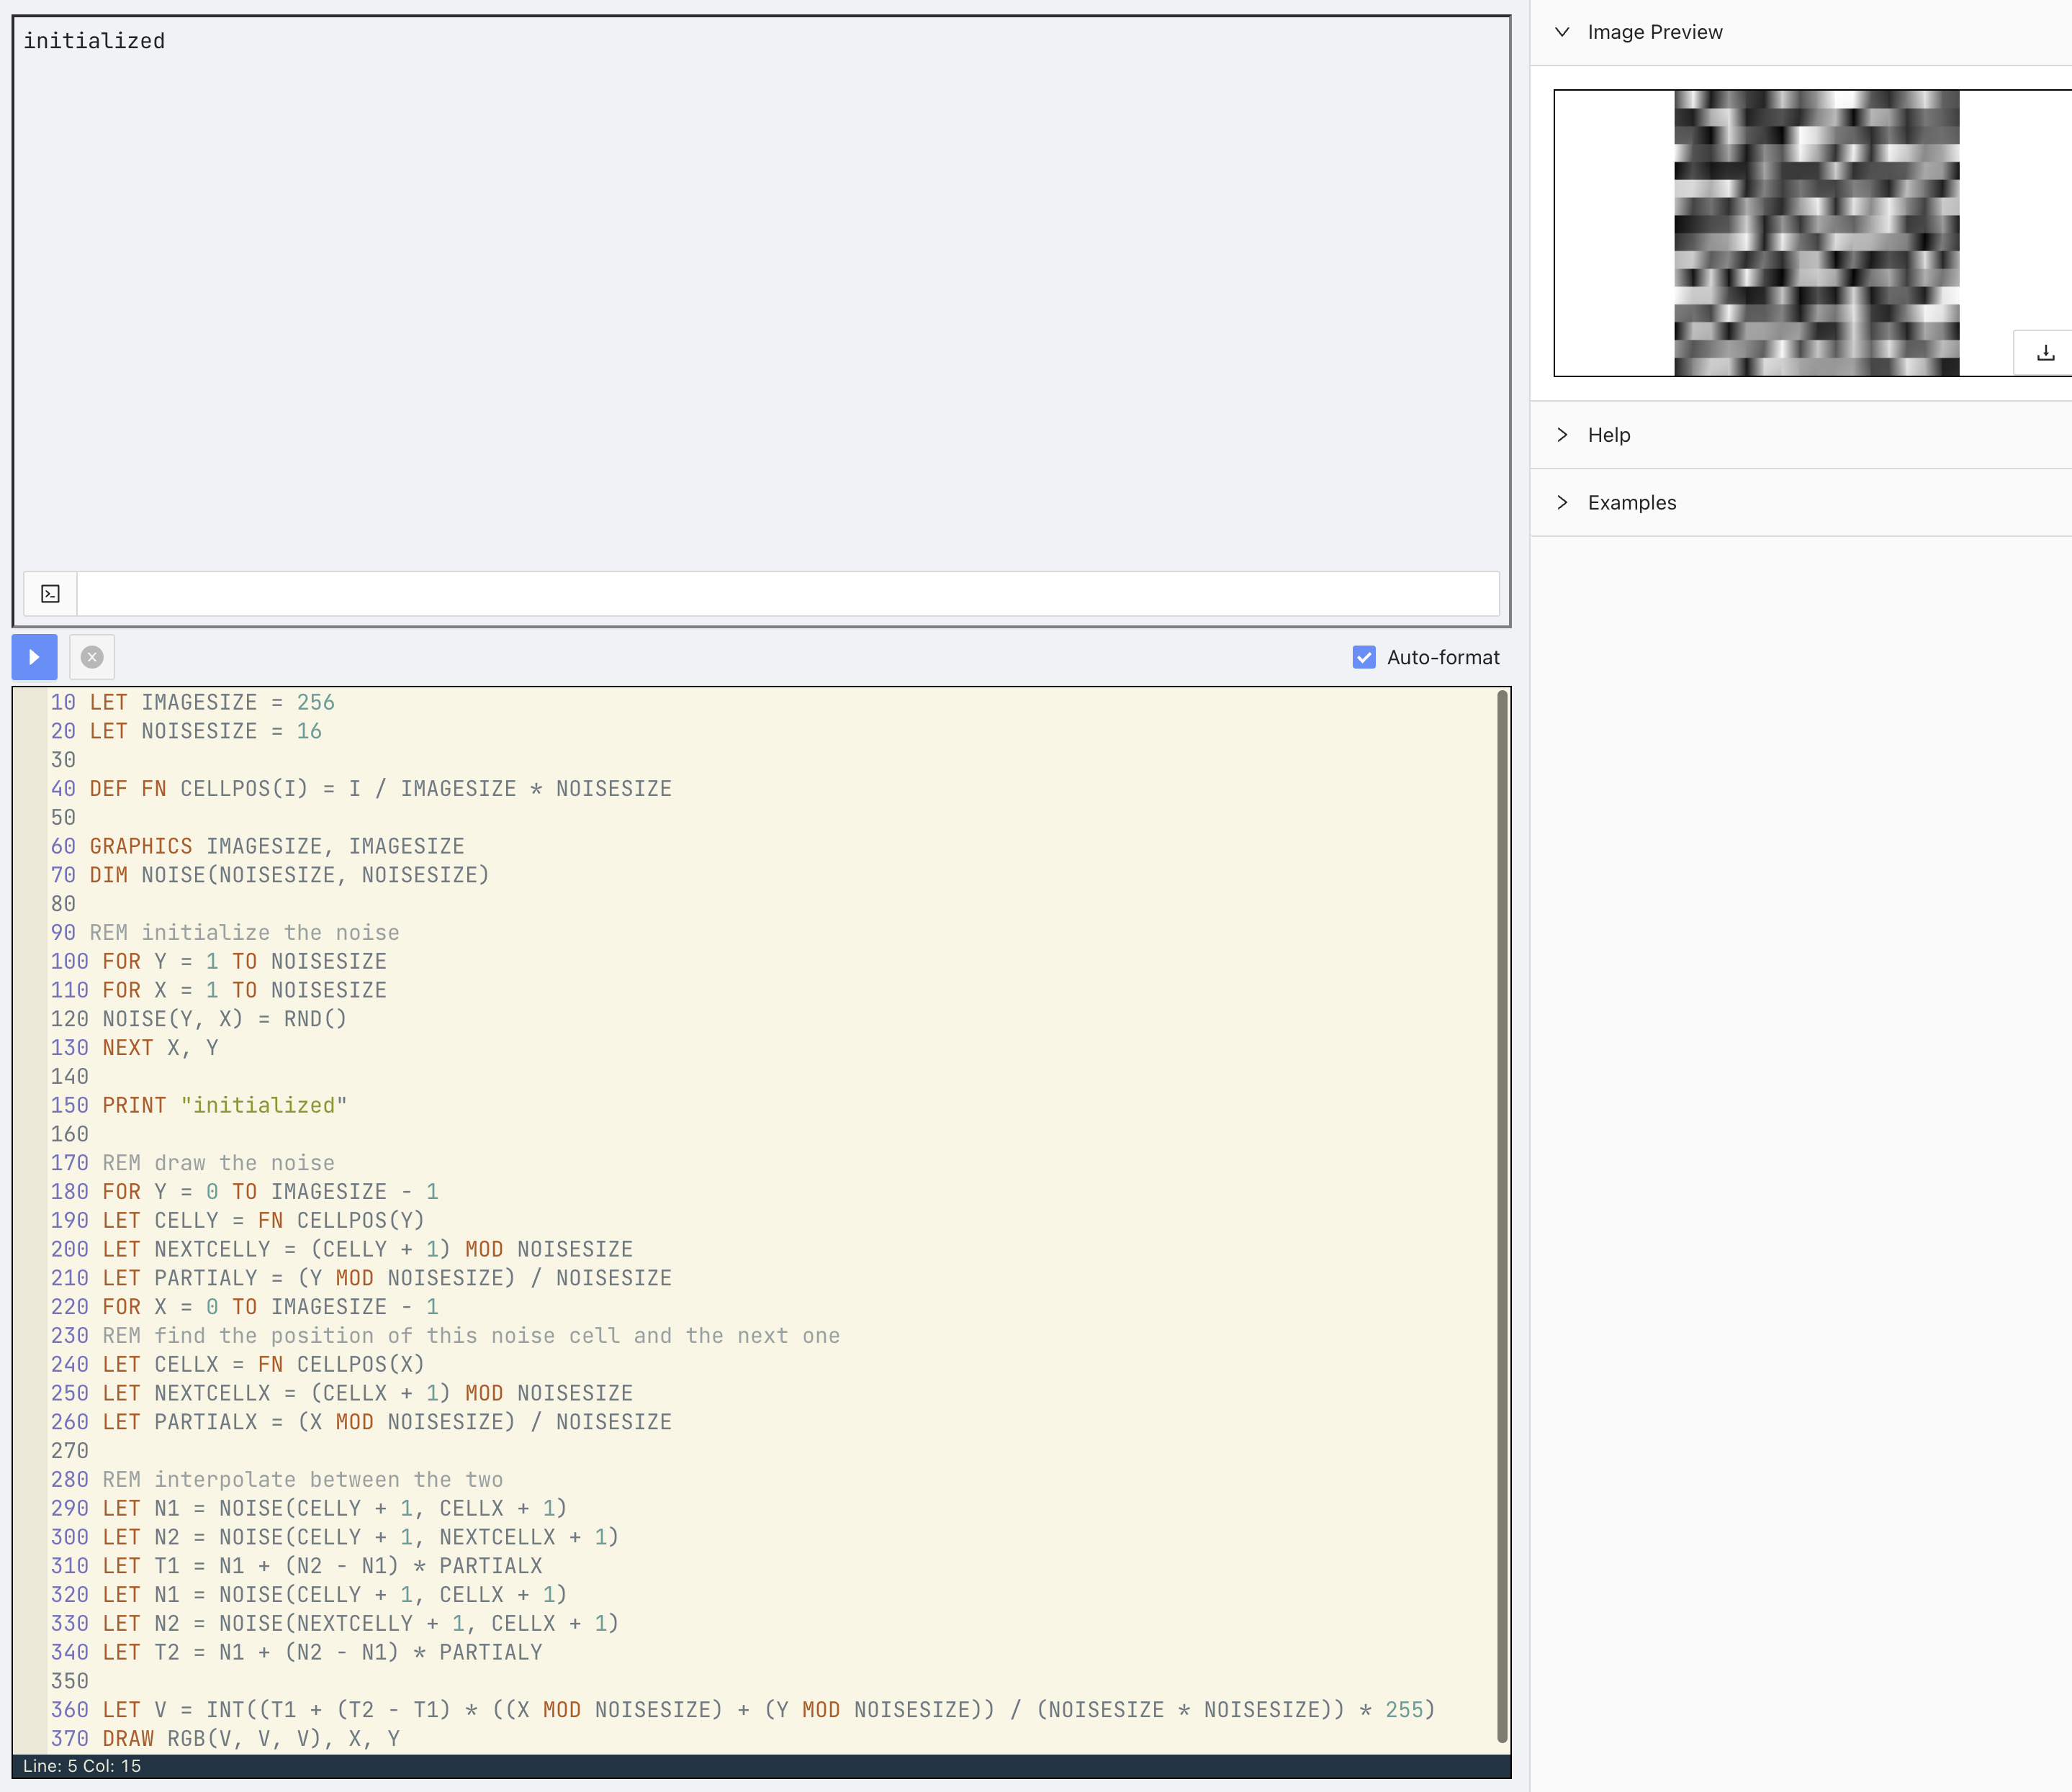Click line 130 NEXT X, Y
2072x1792 pixels.
(134, 1048)
